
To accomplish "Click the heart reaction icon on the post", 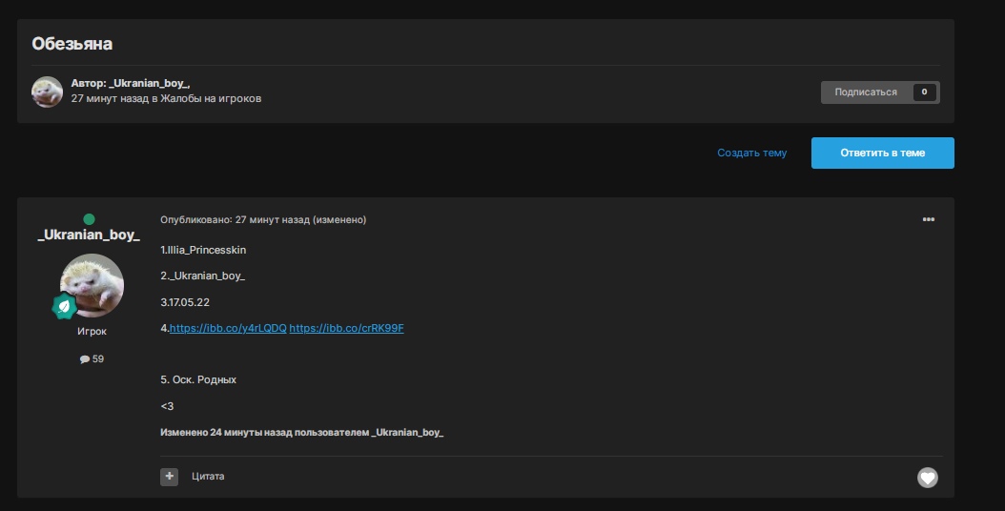I will 927,478.
